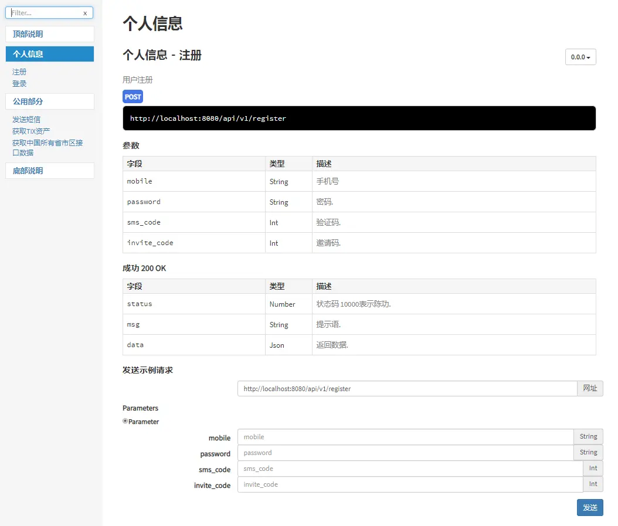The height and width of the screenshot is (526, 618).
Task: Click the sms_code cell in parameters table
Action: (x=194, y=222)
